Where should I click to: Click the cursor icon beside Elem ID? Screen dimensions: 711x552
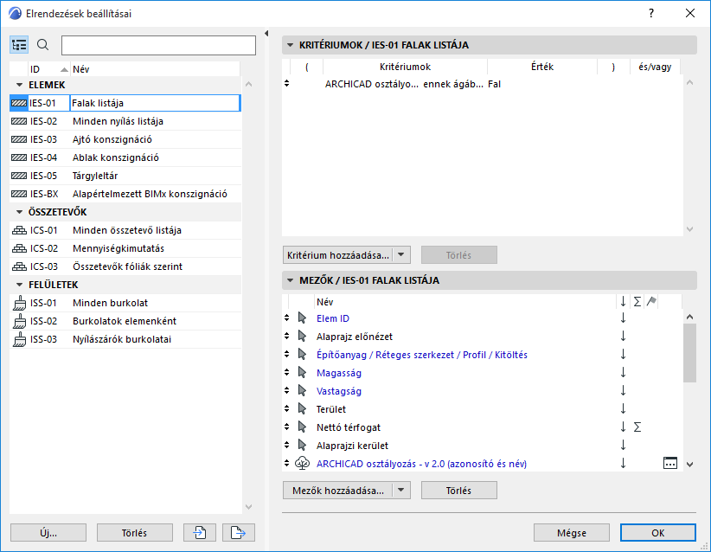pyautogui.click(x=302, y=318)
